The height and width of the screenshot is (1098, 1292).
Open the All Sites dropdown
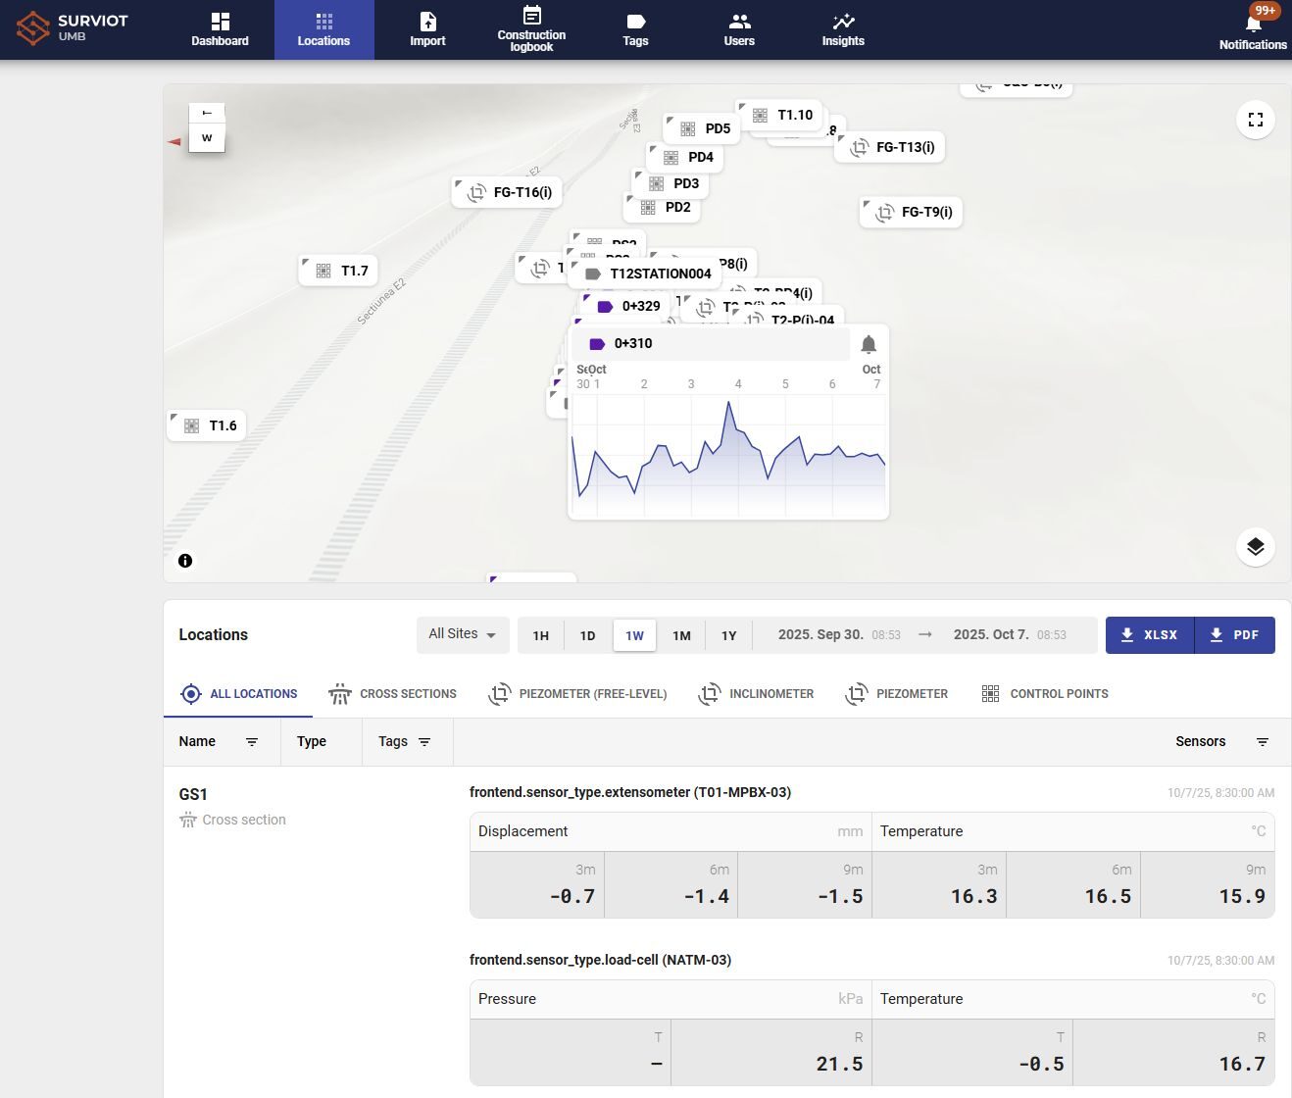pos(462,634)
